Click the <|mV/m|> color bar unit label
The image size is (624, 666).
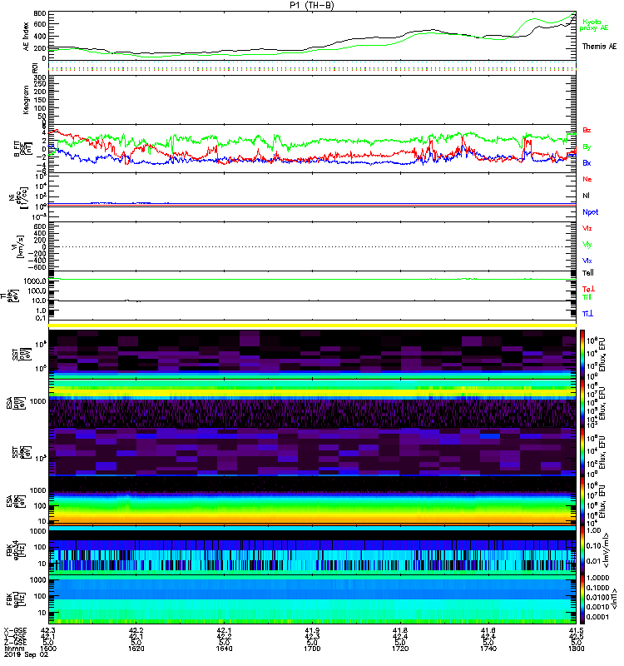click(x=607, y=550)
